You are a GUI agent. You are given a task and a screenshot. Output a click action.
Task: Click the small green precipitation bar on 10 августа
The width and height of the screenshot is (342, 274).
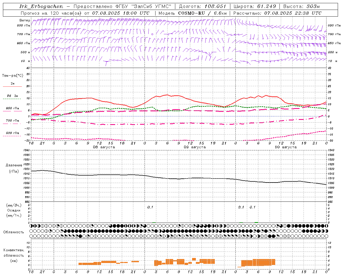(x=256, y=222)
